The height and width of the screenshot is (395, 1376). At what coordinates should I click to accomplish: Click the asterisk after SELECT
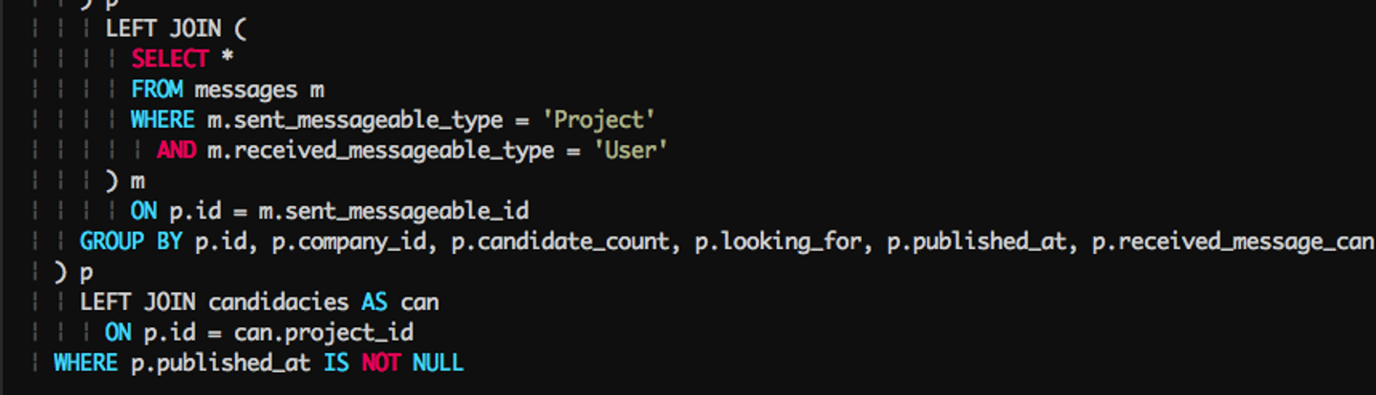(x=227, y=59)
